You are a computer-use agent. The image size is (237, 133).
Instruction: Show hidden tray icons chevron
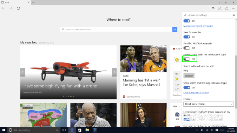tap(197, 130)
